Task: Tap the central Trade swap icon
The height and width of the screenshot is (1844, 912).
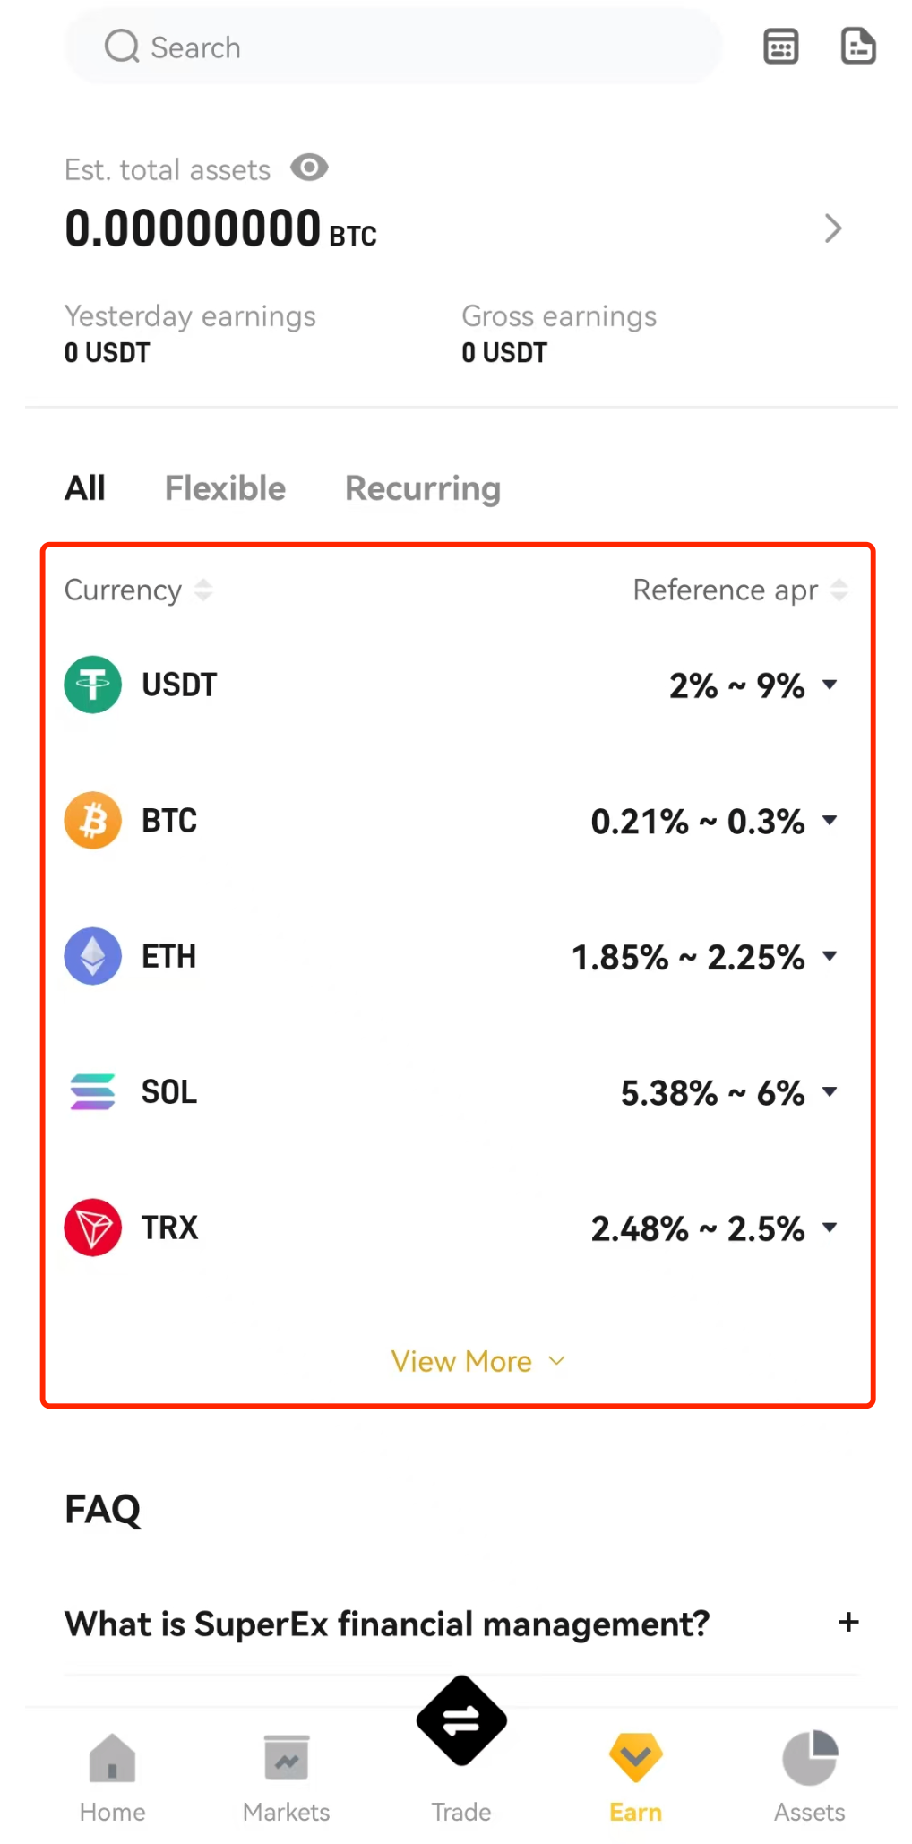Action: coord(461,1720)
